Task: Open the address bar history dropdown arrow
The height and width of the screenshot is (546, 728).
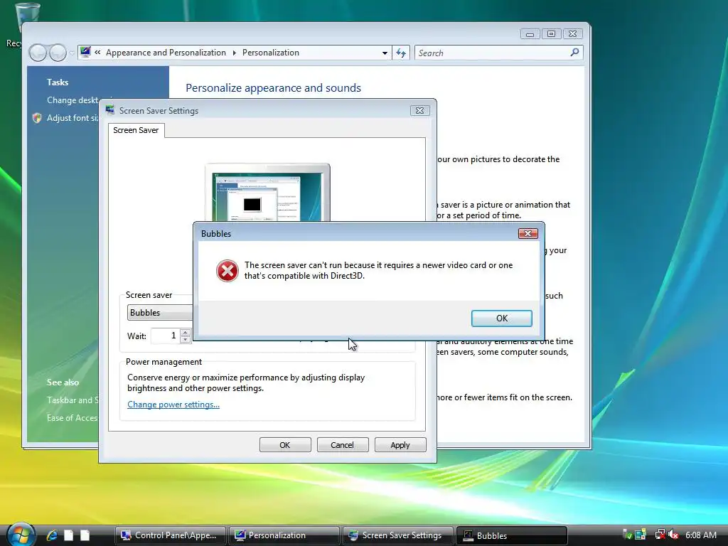Action: 385,53
